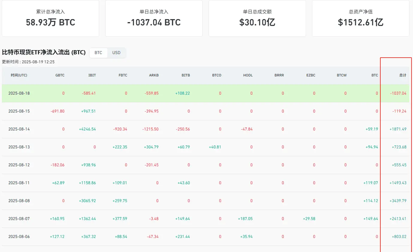413x252 pixels.
Task: Click the +4246.54 IBIT value
Action: [88, 129]
